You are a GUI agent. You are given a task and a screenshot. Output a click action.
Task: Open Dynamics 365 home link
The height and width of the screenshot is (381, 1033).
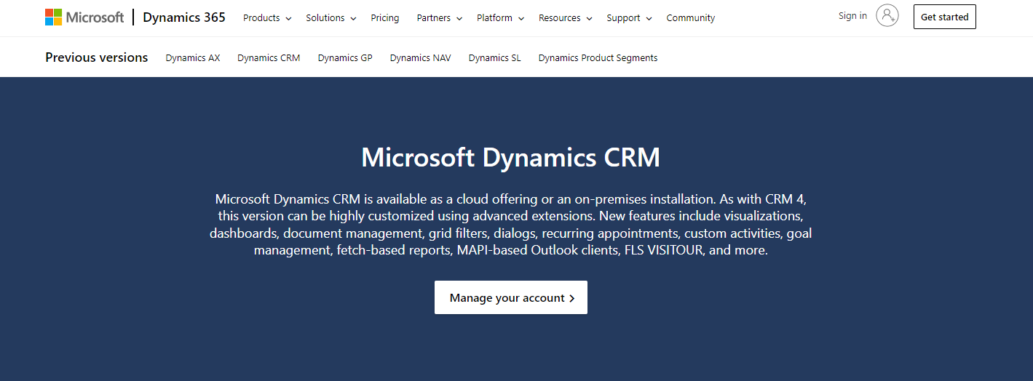point(184,17)
